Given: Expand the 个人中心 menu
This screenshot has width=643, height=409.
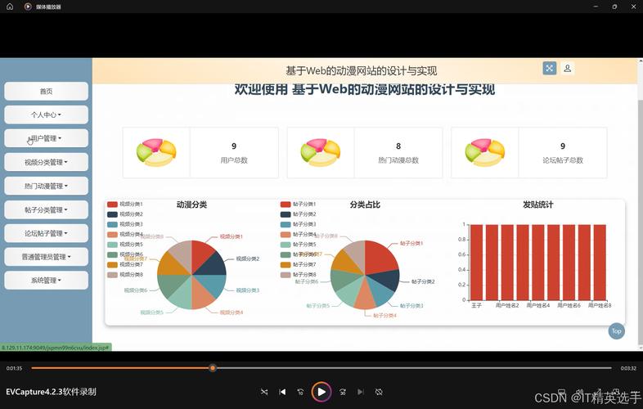Looking at the screenshot, I should (x=46, y=115).
